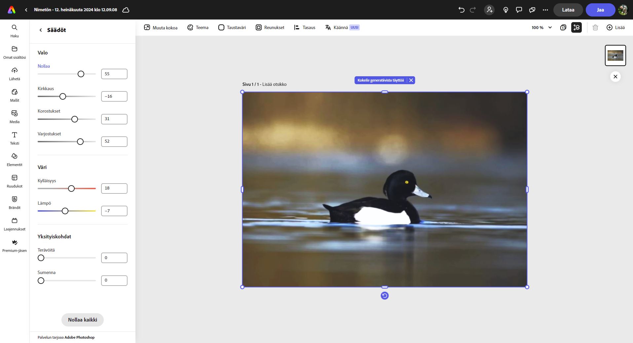
Task: Click the Kylläisyys saturation slider handle
Action: [x=71, y=189]
